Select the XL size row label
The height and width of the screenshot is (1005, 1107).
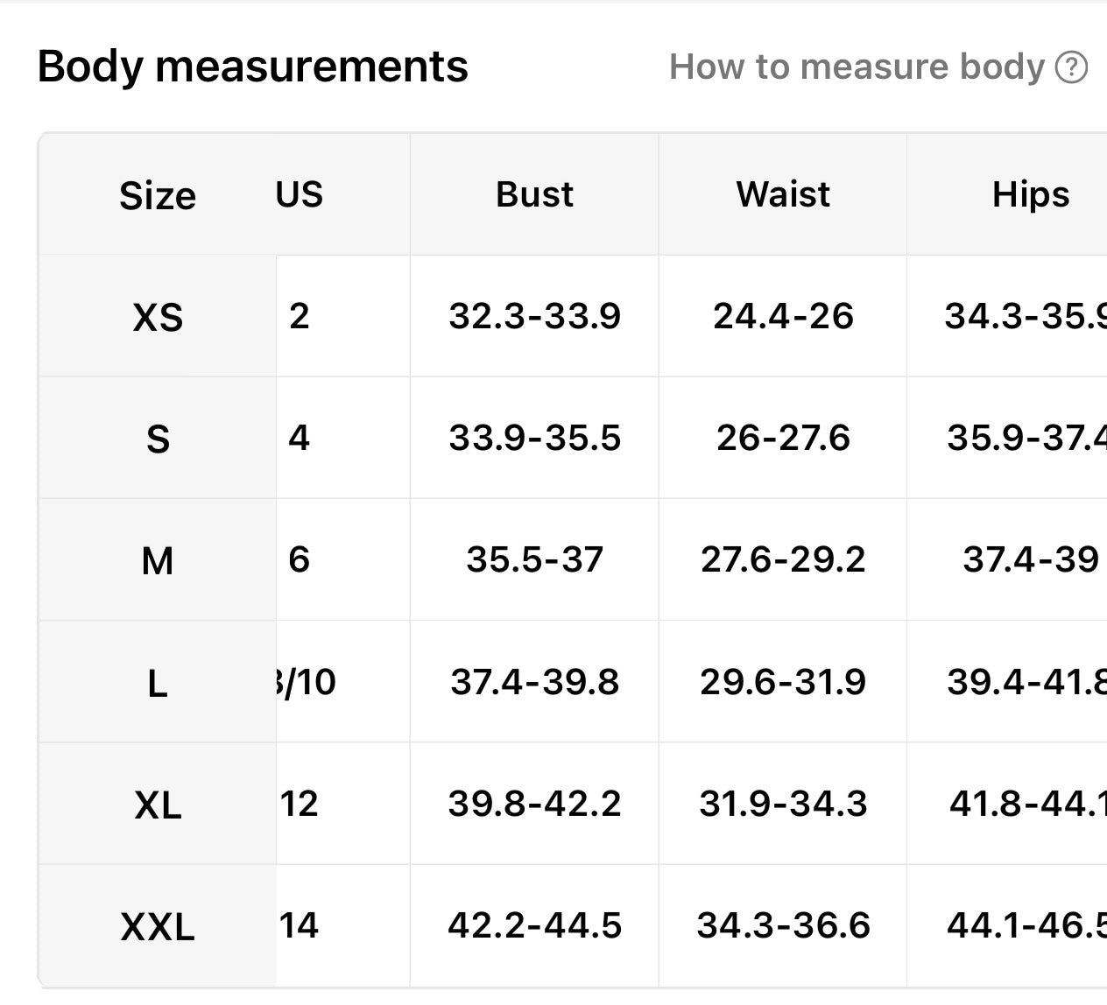click(x=158, y=805)
